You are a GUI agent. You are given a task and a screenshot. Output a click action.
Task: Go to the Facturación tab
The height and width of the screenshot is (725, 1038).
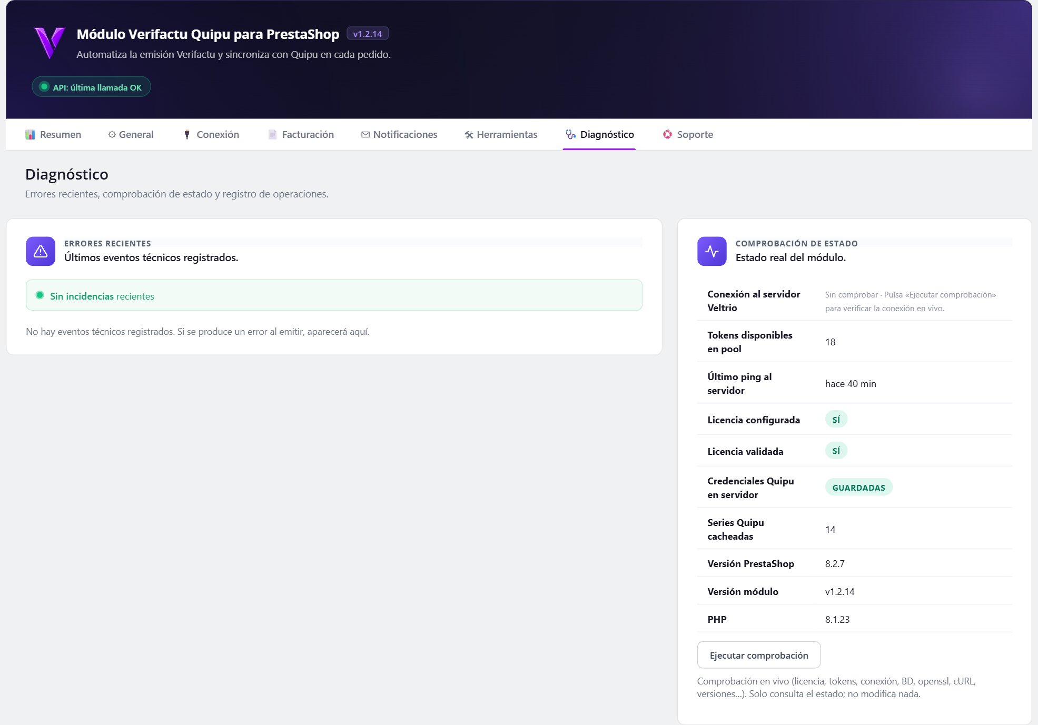click(x=301, y=135)
